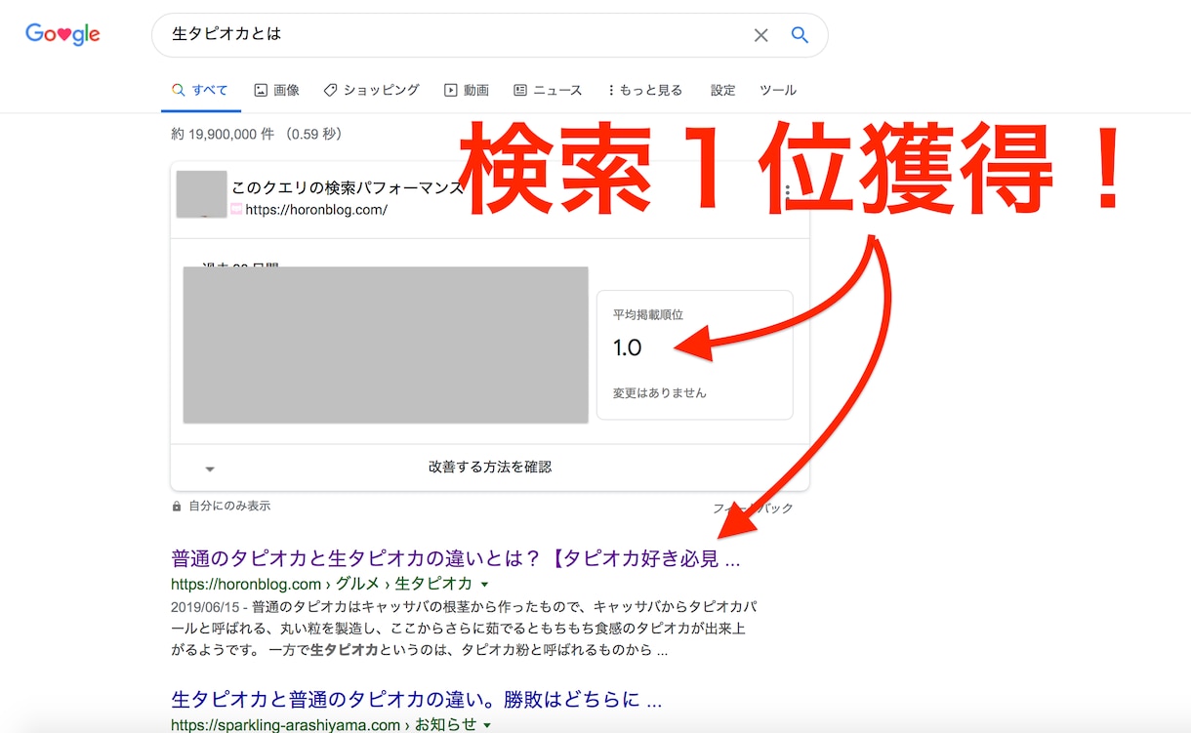The image size is (1191, 733).
Task: Open the ツール search tools
Action: point(778,90)
